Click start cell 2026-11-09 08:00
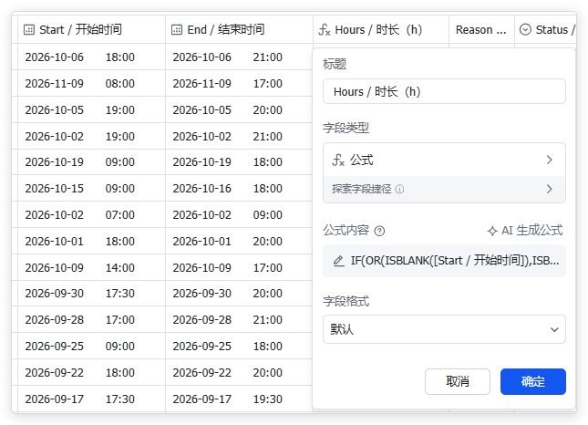This screenshot has width=588, height=425. point(91,83)
